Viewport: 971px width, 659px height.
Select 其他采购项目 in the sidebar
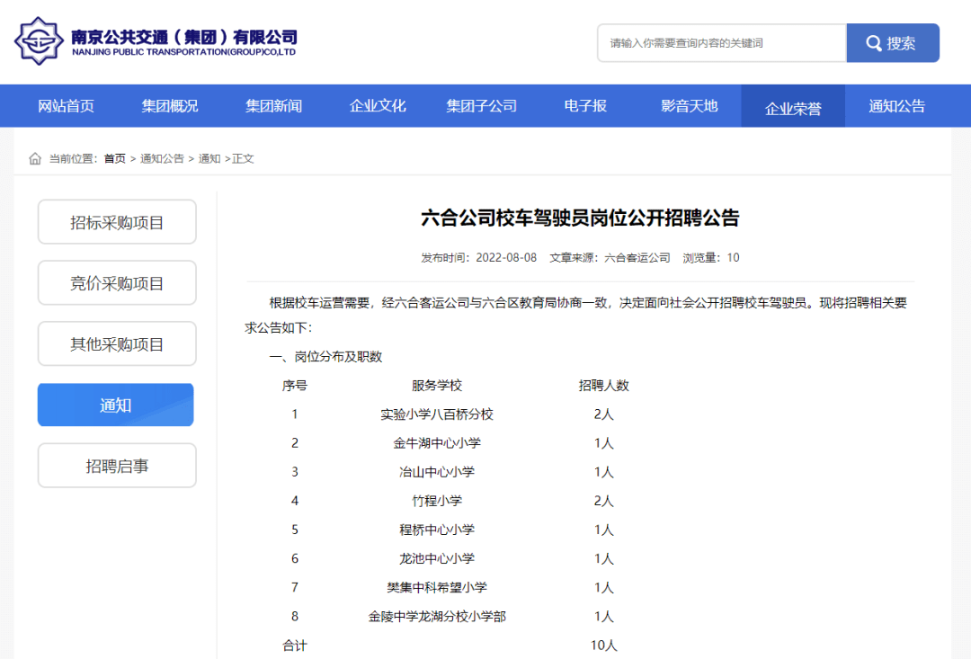(x=116, y=343)
